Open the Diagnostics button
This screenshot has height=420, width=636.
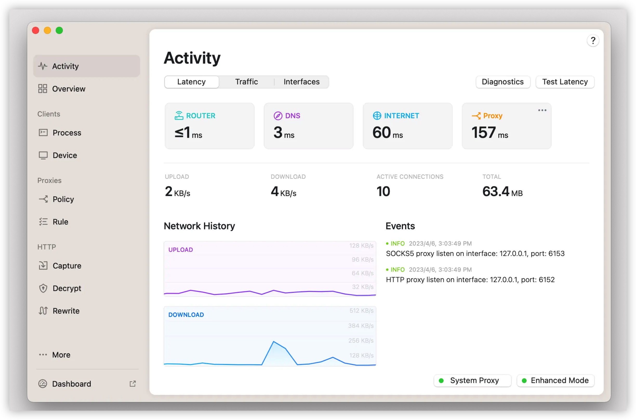click(x=502, y=82)
